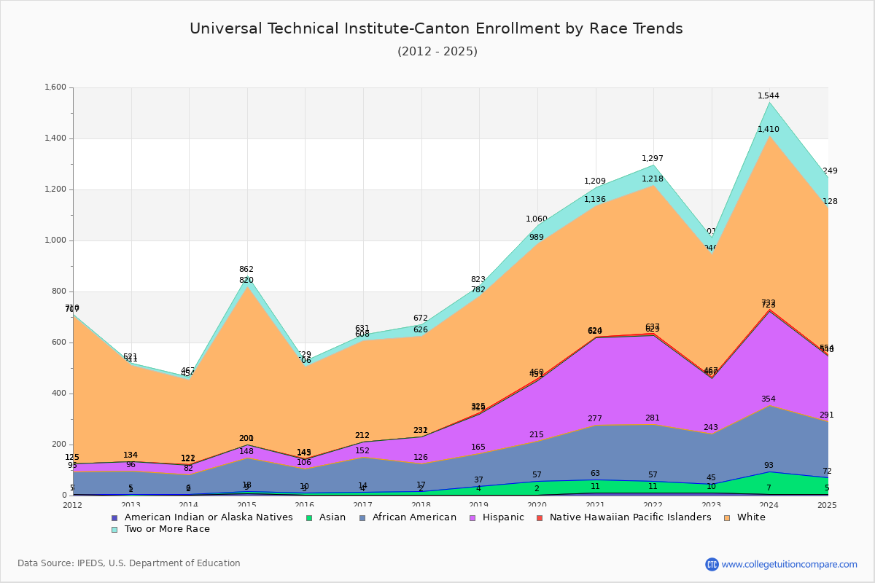The image size is (875, 583).
Task: Click the 2024 x-axis year label
Action: (x=769, y=505)
